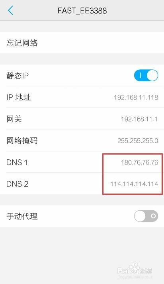Tap the 网关 row label
This screenshot has height=284, width=164.
pos(14,119)
